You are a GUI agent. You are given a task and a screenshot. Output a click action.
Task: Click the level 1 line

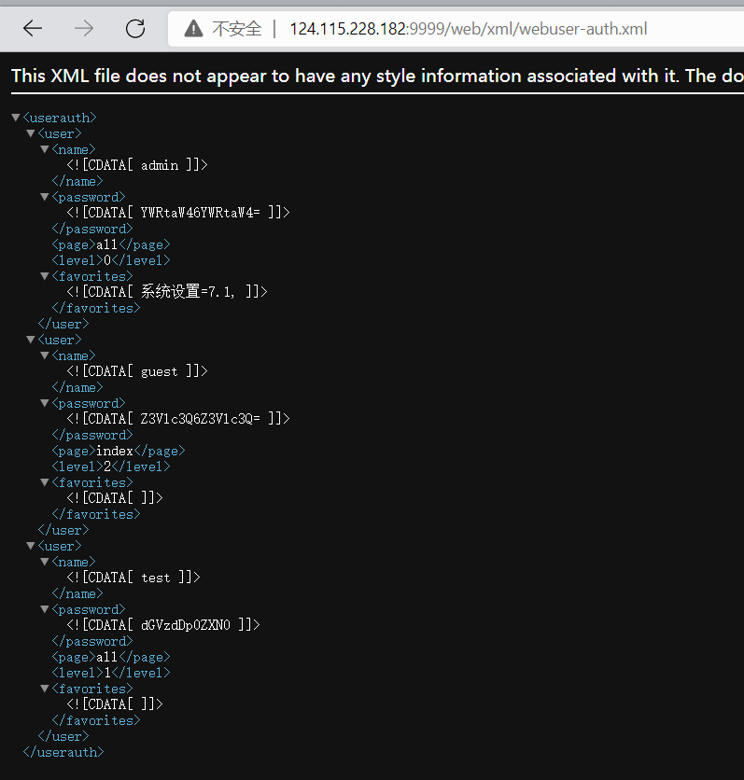(111, 673)
